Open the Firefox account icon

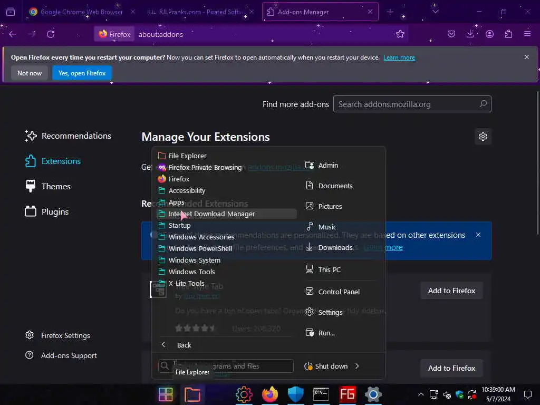(x=489, y=34)
